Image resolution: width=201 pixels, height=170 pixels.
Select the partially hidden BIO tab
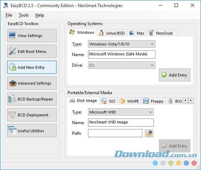tap(174, 101)
